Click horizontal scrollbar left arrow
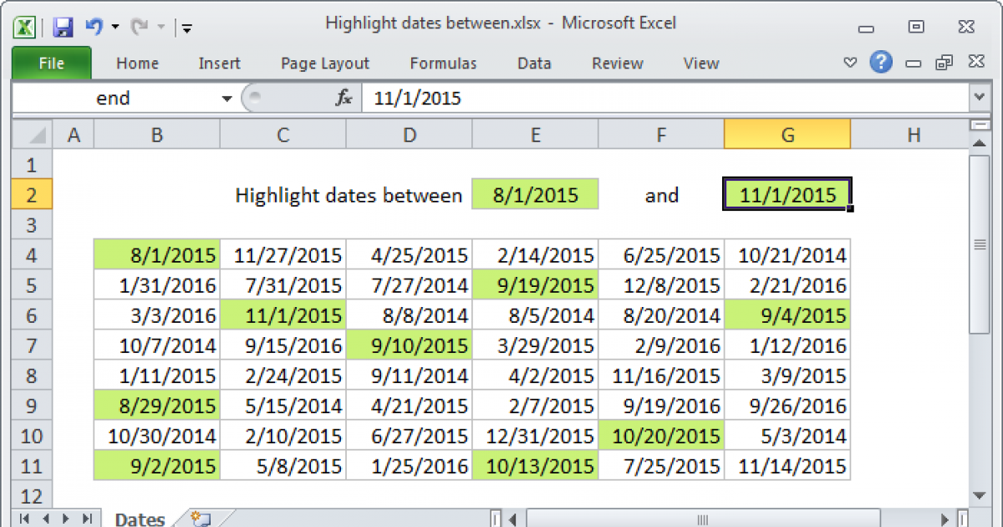Image resolution: width=1003 pixels, height=527 pixels. click(513, 519)
